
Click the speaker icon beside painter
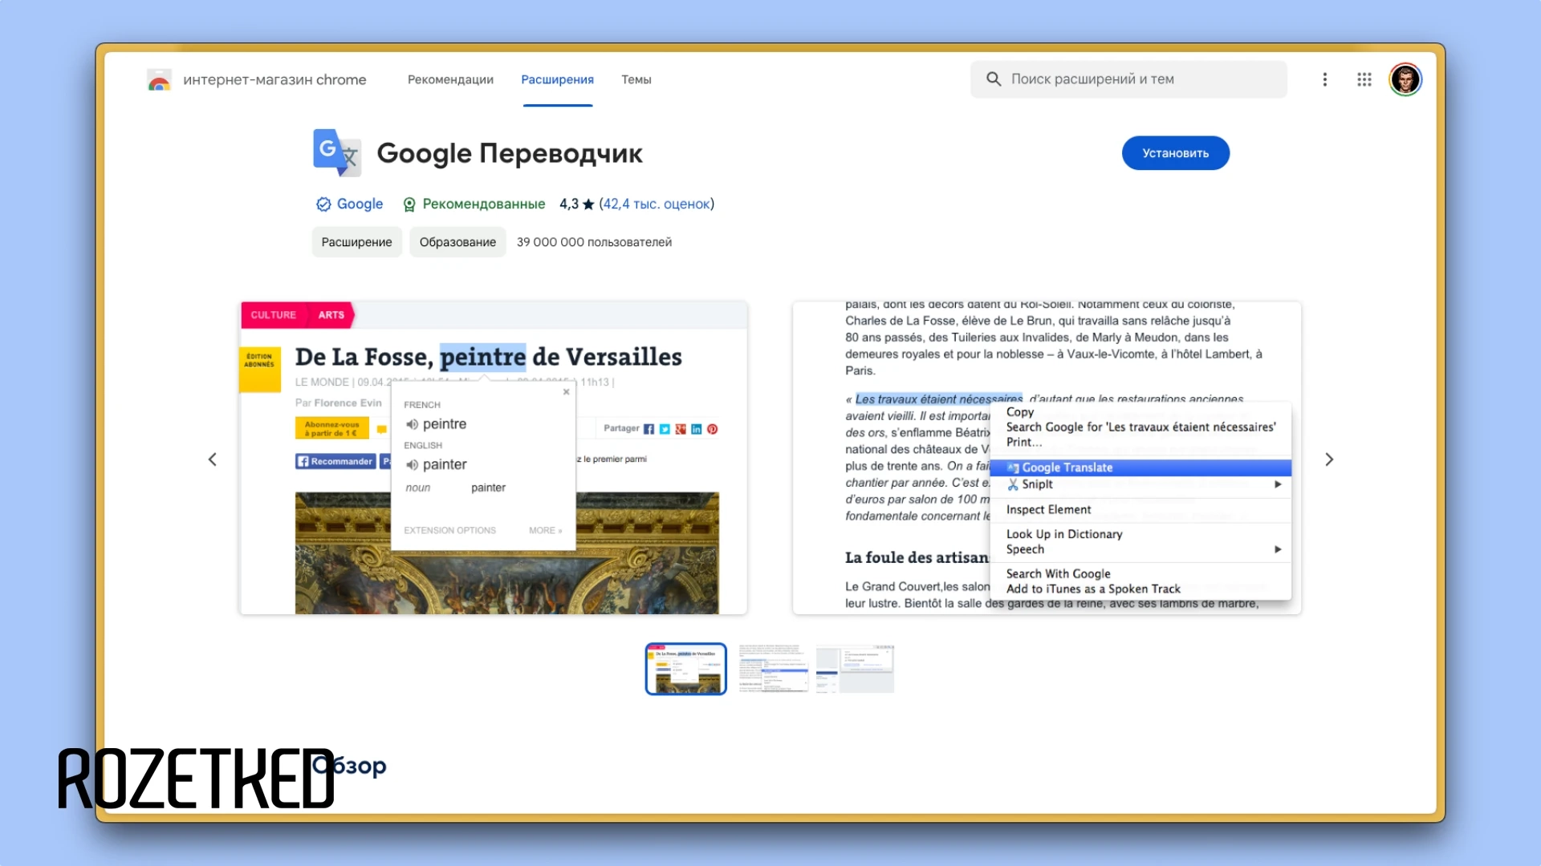click(x=412, y=465)
